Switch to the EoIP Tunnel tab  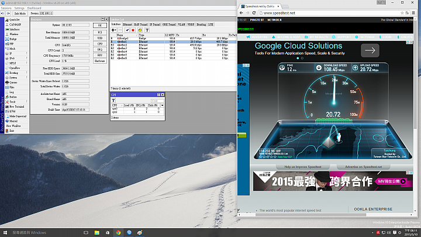(x=141, y=25)
